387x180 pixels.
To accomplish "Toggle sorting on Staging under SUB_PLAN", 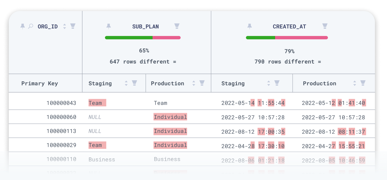I will 126,83.
